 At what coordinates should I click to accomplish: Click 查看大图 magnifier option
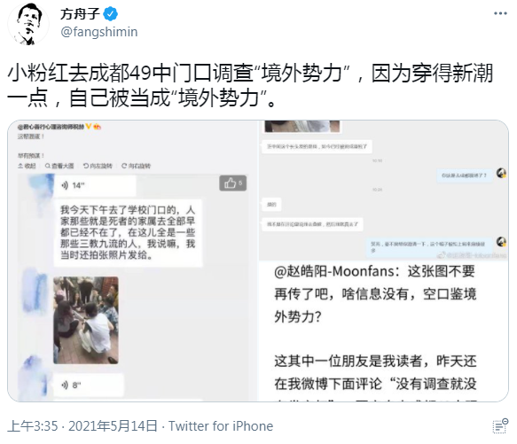pyautogui.click(x=59, y=166)
